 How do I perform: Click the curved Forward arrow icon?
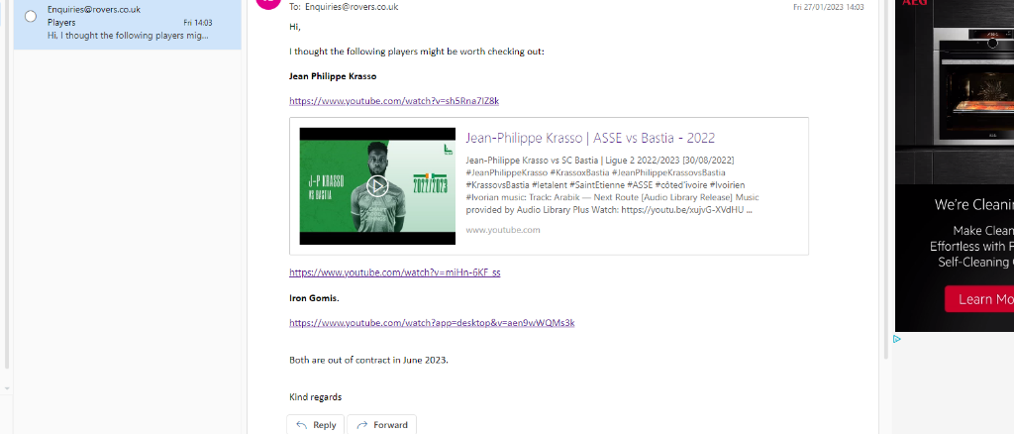[x=362, y=425]
